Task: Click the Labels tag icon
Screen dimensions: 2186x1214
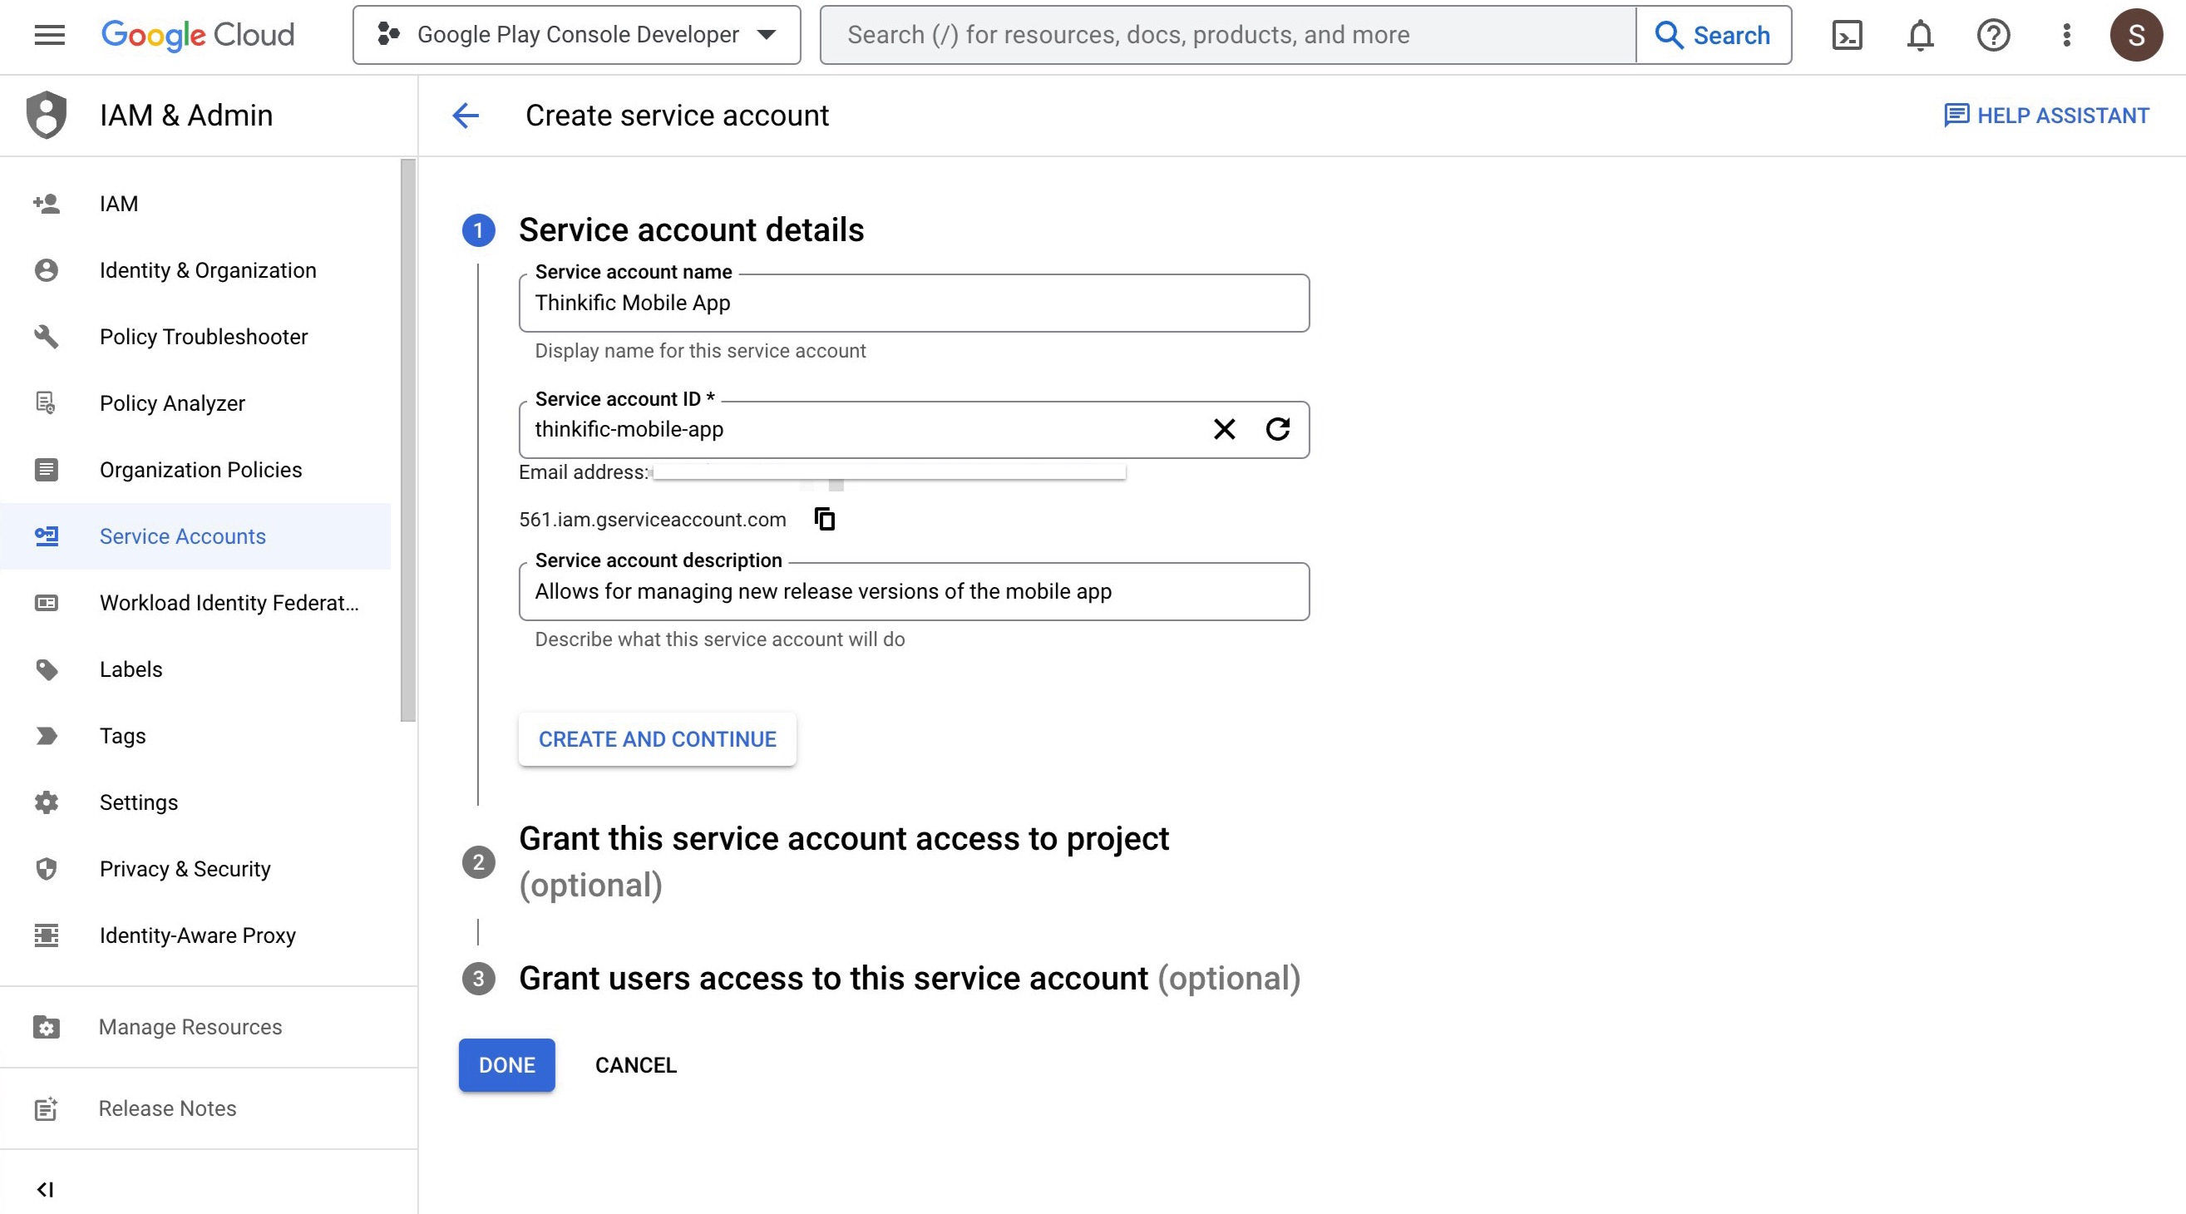Action: pyautogui.click(x=47, y=669)
